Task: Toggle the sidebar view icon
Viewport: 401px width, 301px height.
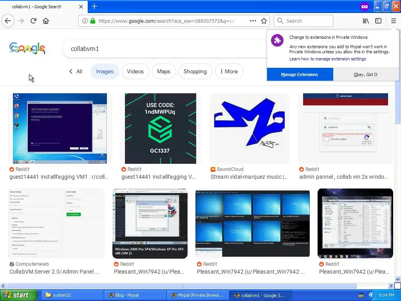Action: (x=378, y=21)
